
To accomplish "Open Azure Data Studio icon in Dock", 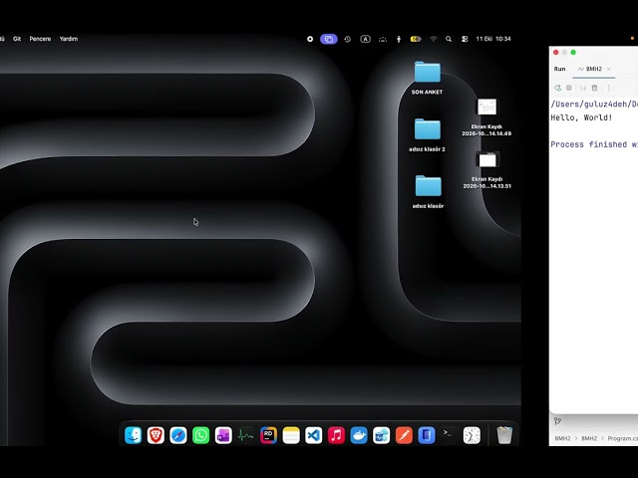I will pyautogui.click(x=381, y=435).
